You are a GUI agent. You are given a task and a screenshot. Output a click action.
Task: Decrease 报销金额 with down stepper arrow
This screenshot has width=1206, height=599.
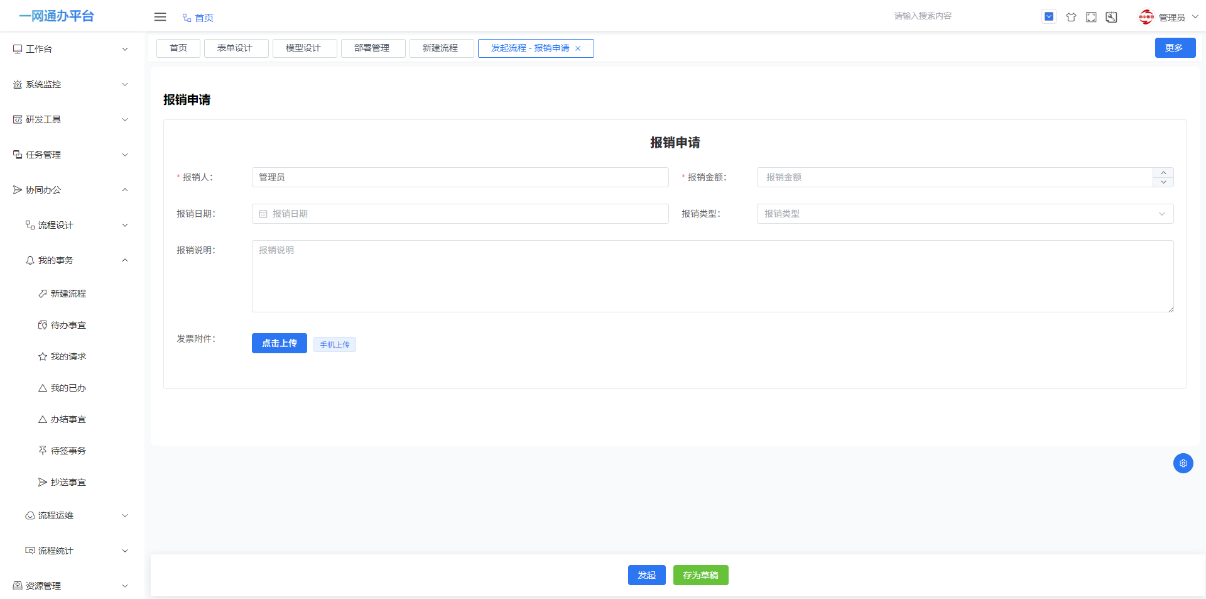coord(1163,182)
